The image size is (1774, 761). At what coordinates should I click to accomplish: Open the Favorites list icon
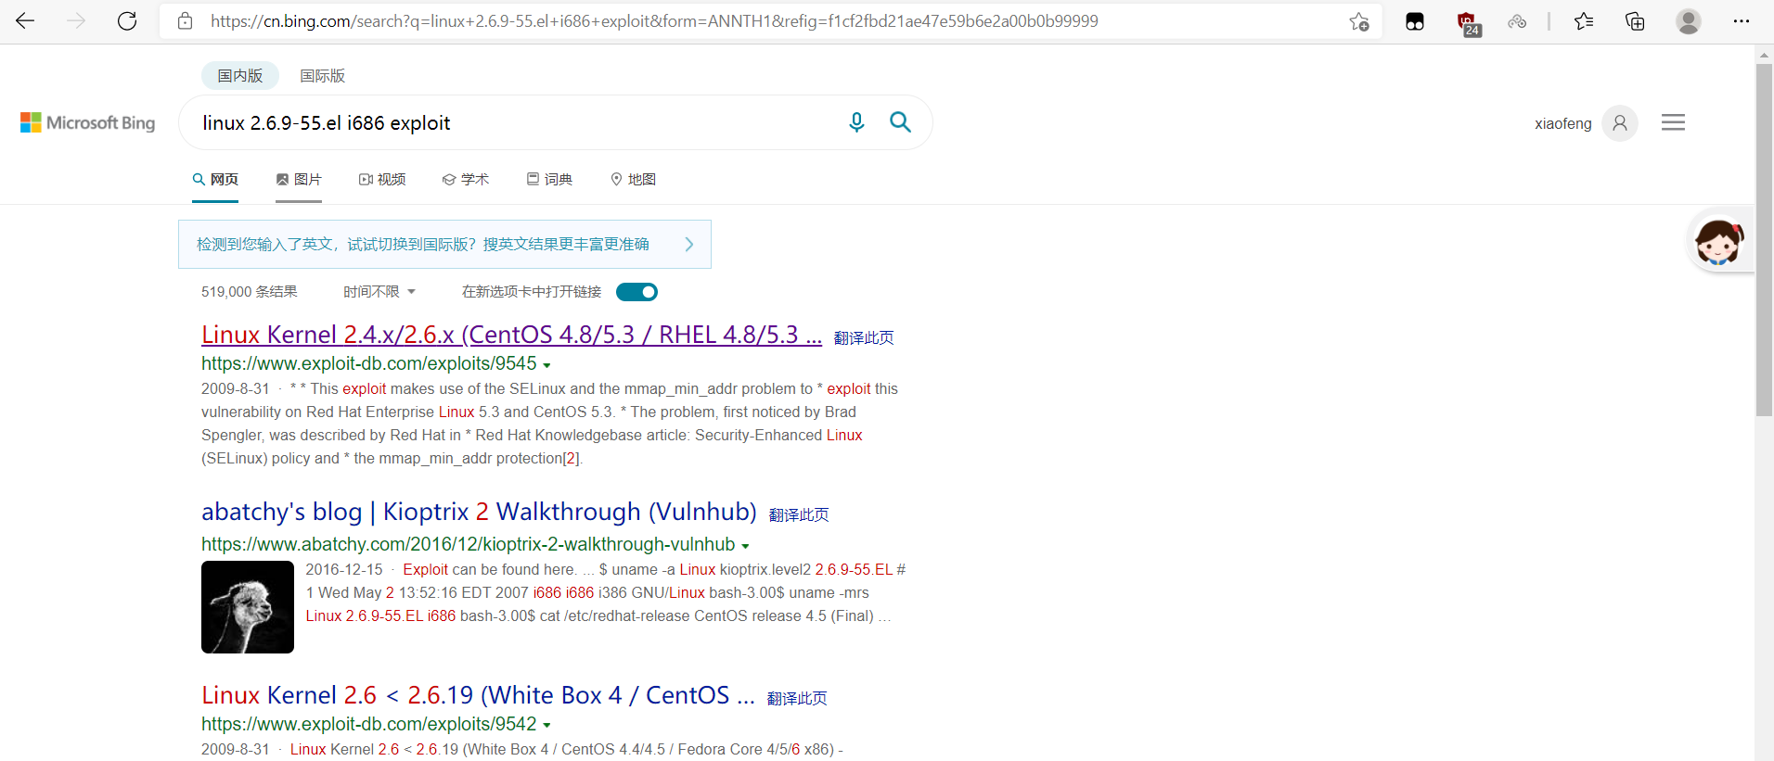click(1584, 21)
